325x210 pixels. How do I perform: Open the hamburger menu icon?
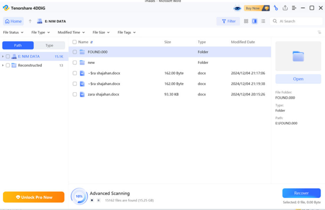[x=294, y=8]
